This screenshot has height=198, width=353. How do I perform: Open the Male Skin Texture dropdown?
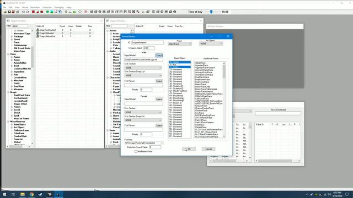(143, 68)
